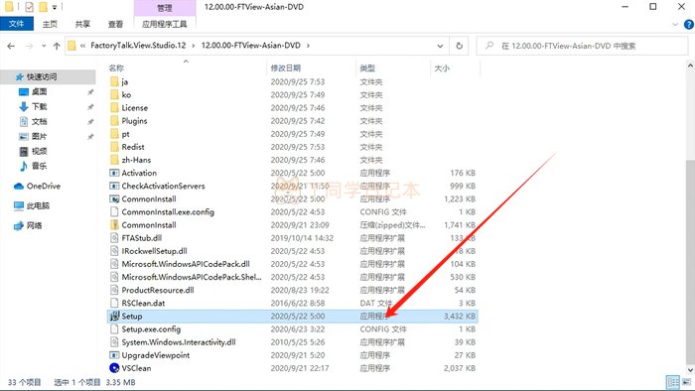Image resolution: width=695 pixels, height=391 pixels.
Task: Expand the ribbon using the chevron
Action: [x=675, y=25]
